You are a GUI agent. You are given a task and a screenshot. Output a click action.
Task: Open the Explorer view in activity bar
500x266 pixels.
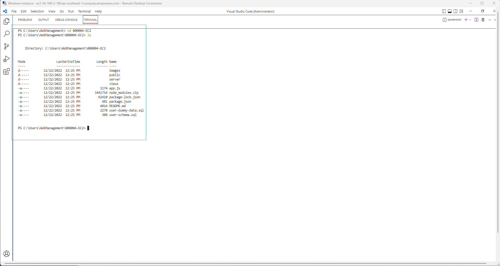pyautogui.click(x=7, y=21)
